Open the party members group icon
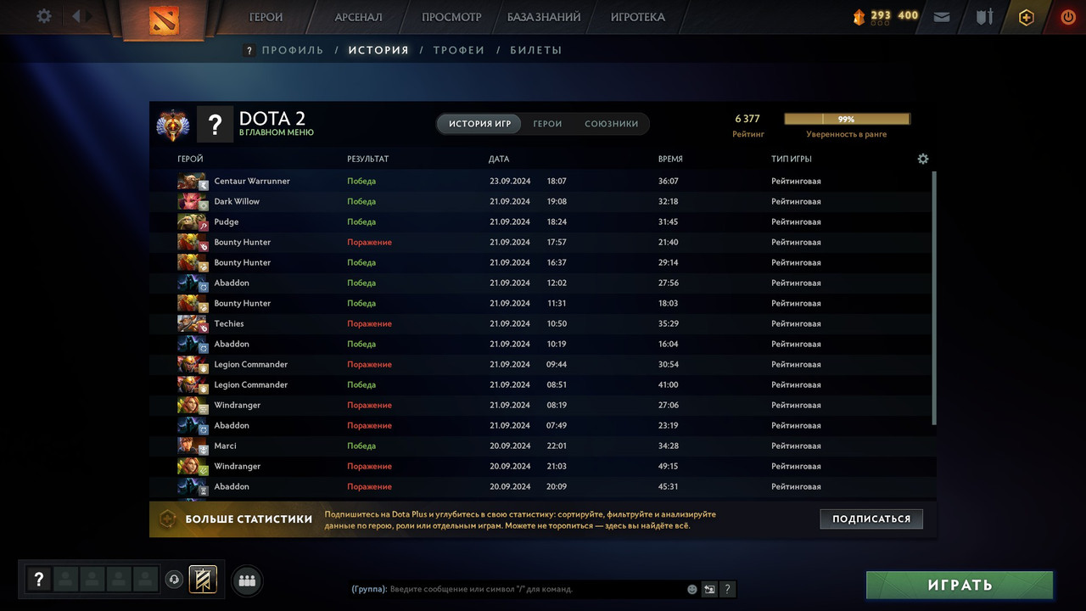 (247, 580)
